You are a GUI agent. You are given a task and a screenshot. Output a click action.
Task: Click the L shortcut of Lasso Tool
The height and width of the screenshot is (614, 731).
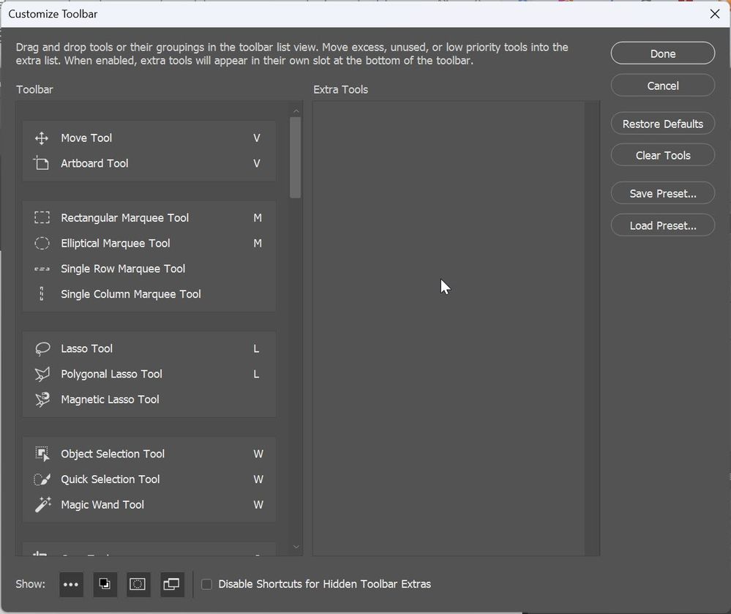pos(256,349)
